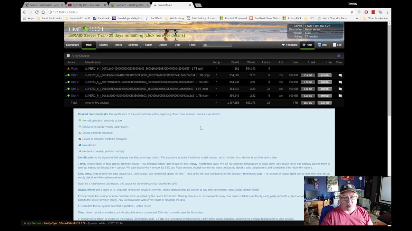The image size is (412, 231).
Task: Click 'Array of five devices' total row text
Action: click(97, 103)
